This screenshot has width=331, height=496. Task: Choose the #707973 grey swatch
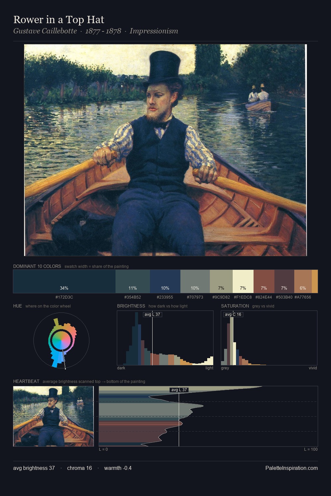195,281
